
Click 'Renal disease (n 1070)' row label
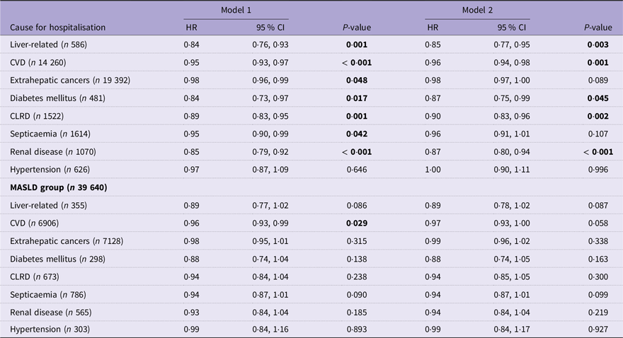click(53, 151)
